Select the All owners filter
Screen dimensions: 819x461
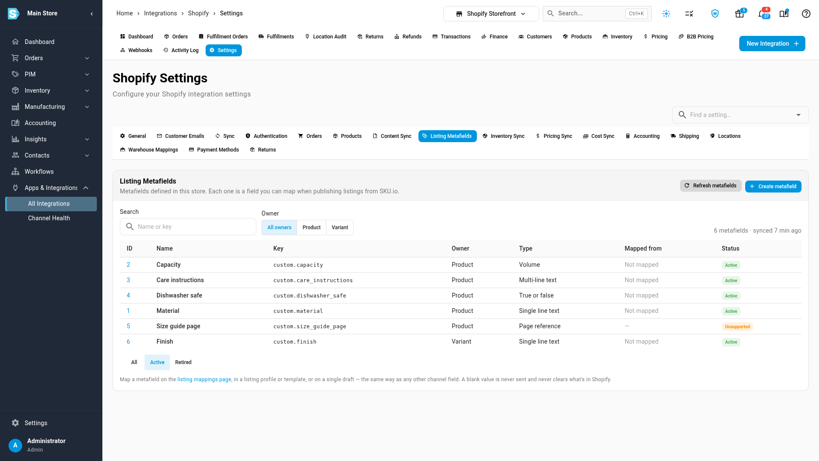(279, 228)
